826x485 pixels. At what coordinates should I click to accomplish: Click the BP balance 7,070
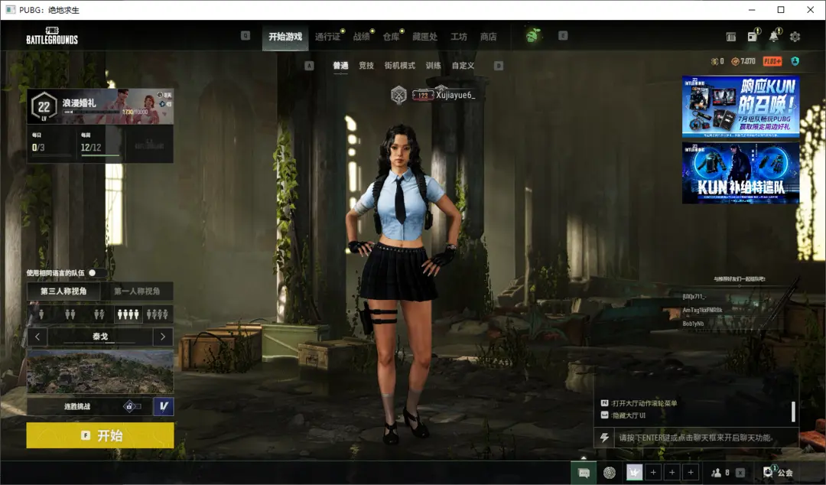click(743, 61)
